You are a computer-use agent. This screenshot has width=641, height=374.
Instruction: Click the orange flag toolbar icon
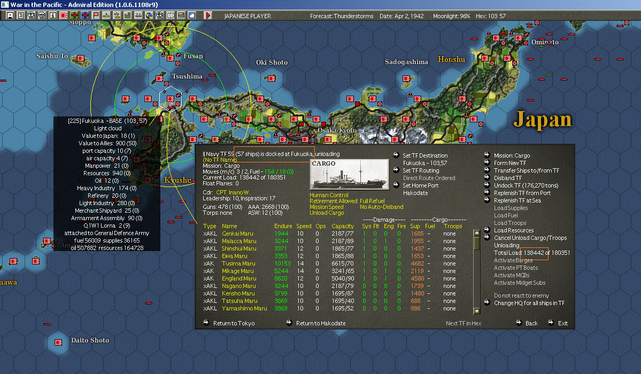point(95,15)
